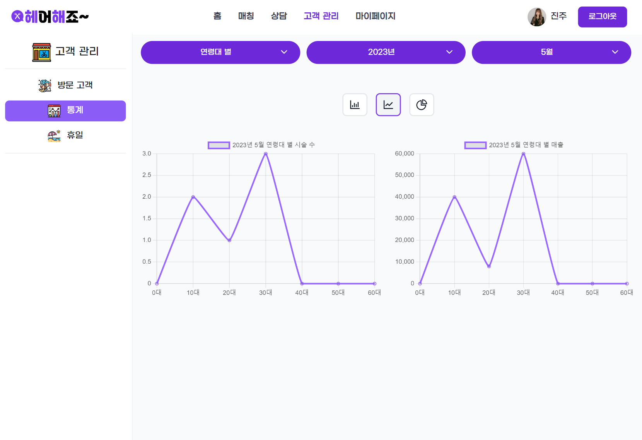Click the purple legend color swatch on left chart

219,145
